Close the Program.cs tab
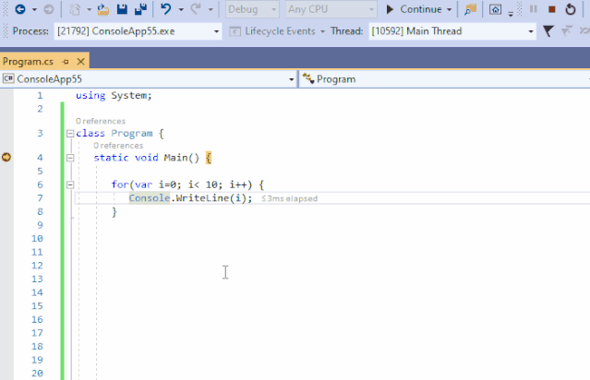Viewport: 590px width, 380px height. [x=80, y=62]
